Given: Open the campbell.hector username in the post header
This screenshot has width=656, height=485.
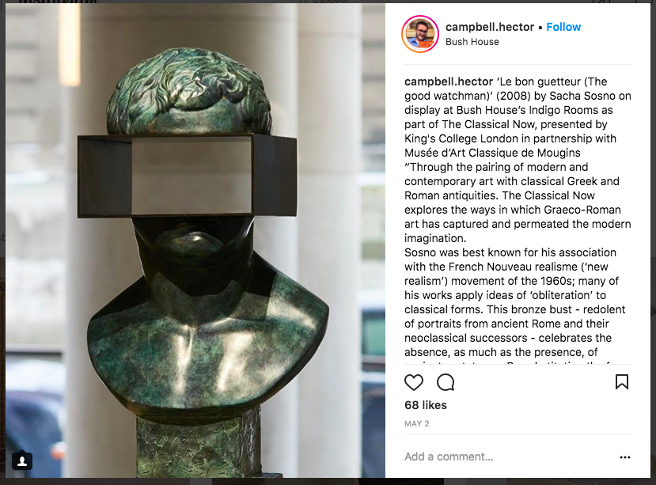Looking at the screenshot, I should pos(490,27).
